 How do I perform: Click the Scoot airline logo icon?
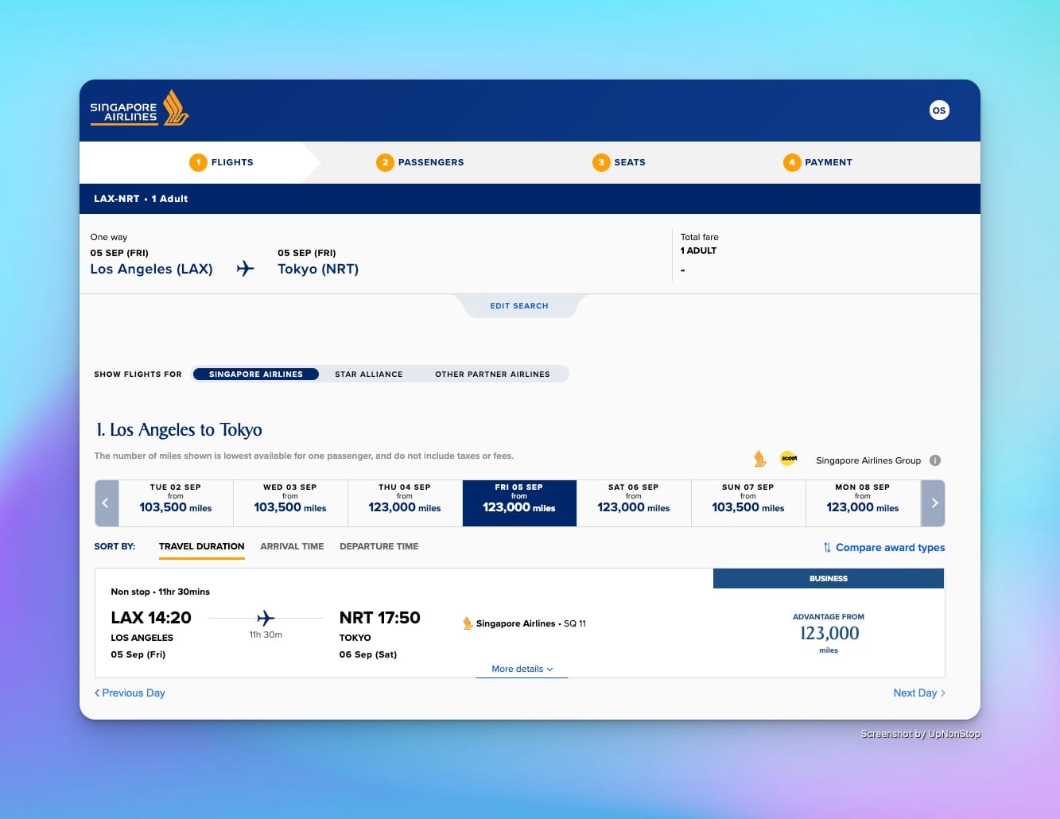pyautogui.click(x=789, y=458)
